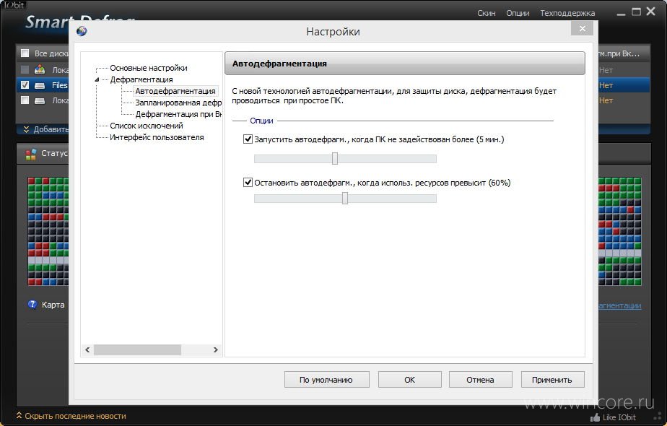The image size is (667, 426).
Task: Collapse the Дефрагментация tree node
Action: 97,79
